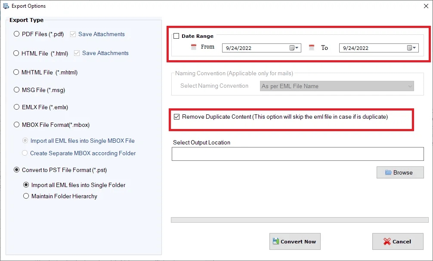Click the Export Options title bar app icon
The image size is (433, 261).
point(6,6)
